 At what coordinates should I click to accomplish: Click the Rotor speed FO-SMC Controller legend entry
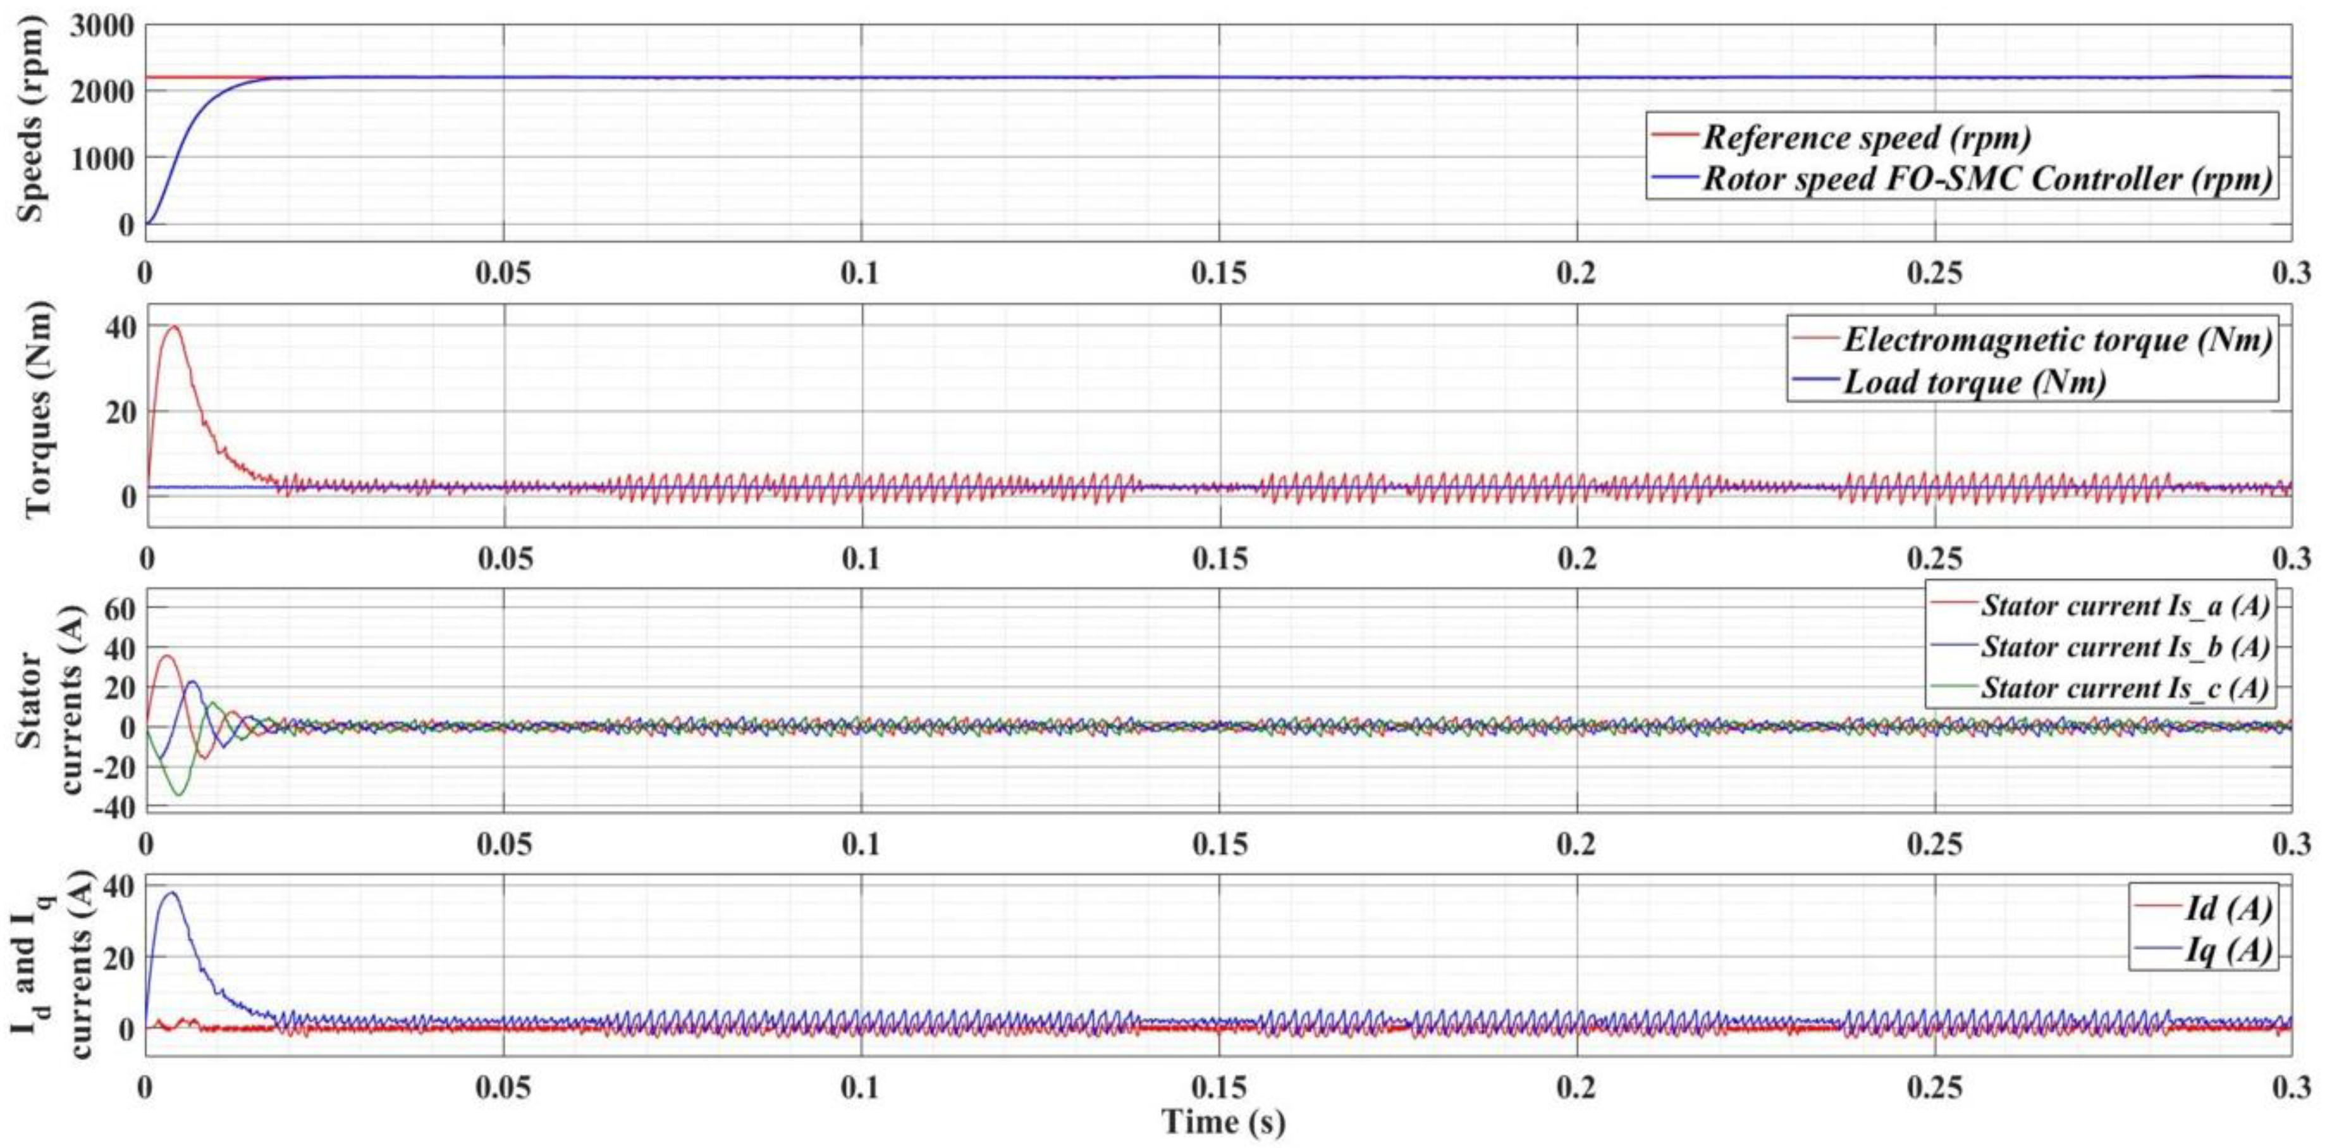(1985, 179)
